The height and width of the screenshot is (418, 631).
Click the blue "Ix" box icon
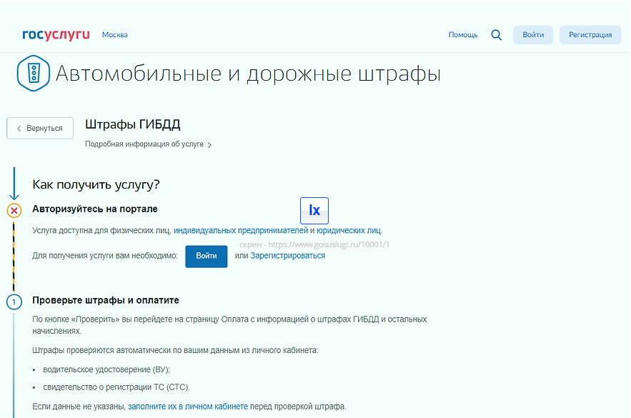pyautogui.click(x=314, y=210)
